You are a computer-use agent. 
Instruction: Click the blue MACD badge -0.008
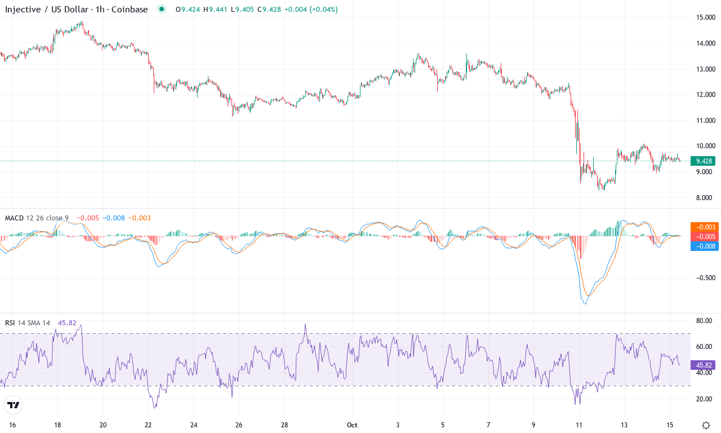coord(704,246)
